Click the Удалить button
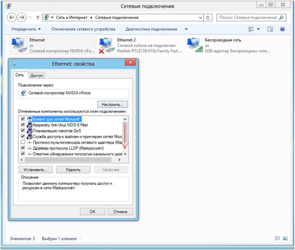 click(73, 169)
